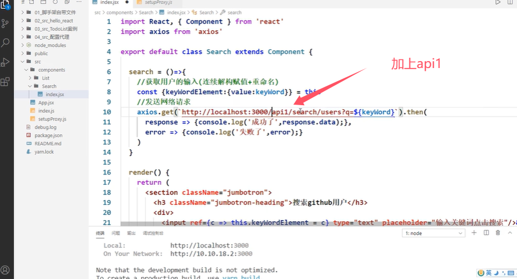
Task: Click the refresh explorer icon
Action: point(55,2)
